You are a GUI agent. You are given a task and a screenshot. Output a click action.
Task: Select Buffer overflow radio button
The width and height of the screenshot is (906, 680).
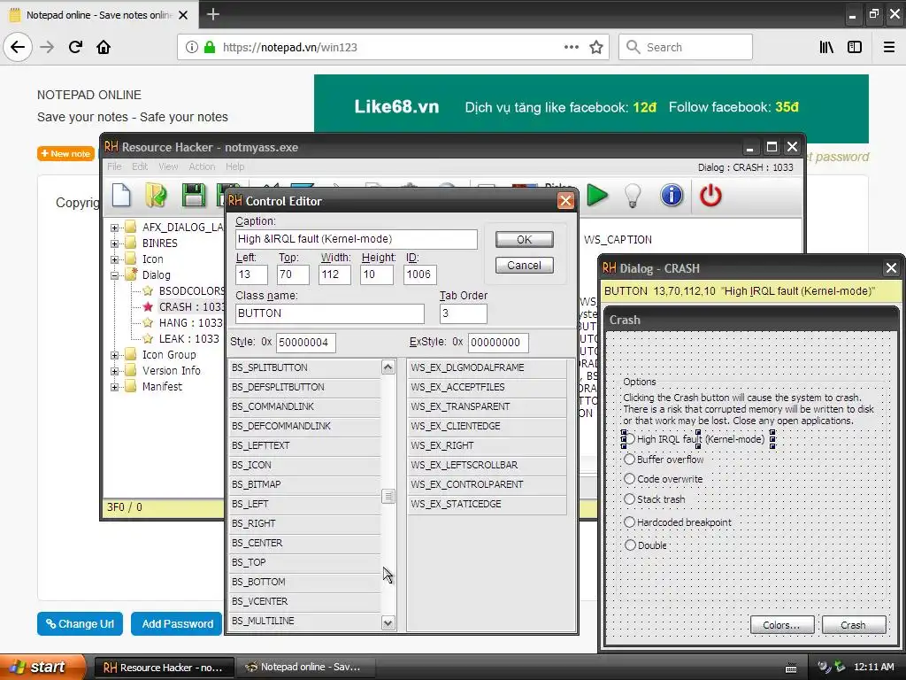click(629, 460)
